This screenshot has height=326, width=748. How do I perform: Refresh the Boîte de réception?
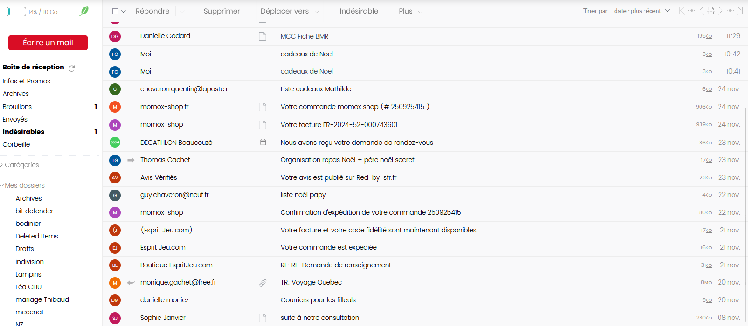coord(72,68)
